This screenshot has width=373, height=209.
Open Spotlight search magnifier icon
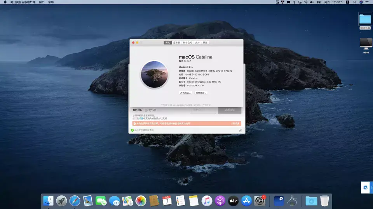pyautogui.click(x=355, y=2)
